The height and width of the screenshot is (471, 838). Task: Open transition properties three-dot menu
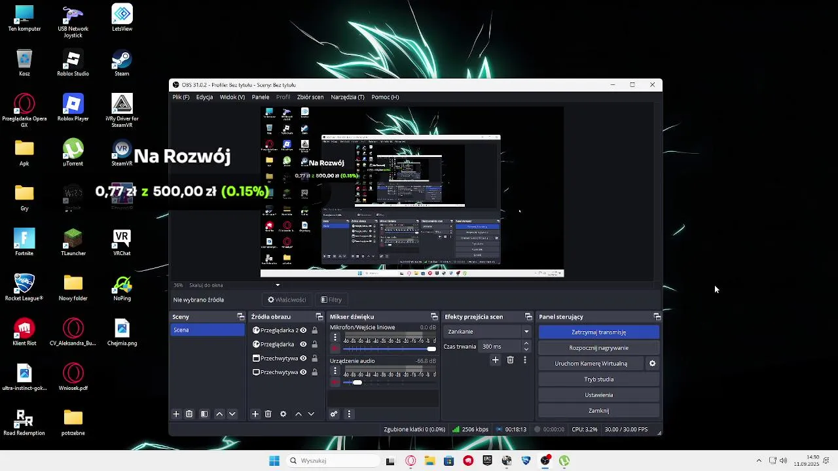click(525, 360)
